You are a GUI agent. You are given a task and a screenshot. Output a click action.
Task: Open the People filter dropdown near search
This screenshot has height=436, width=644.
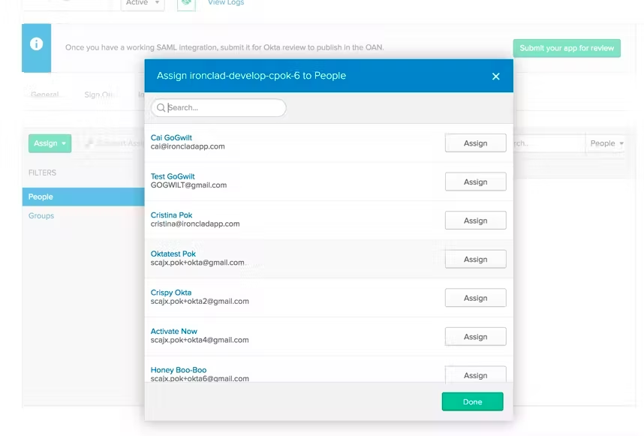[606, 143]
